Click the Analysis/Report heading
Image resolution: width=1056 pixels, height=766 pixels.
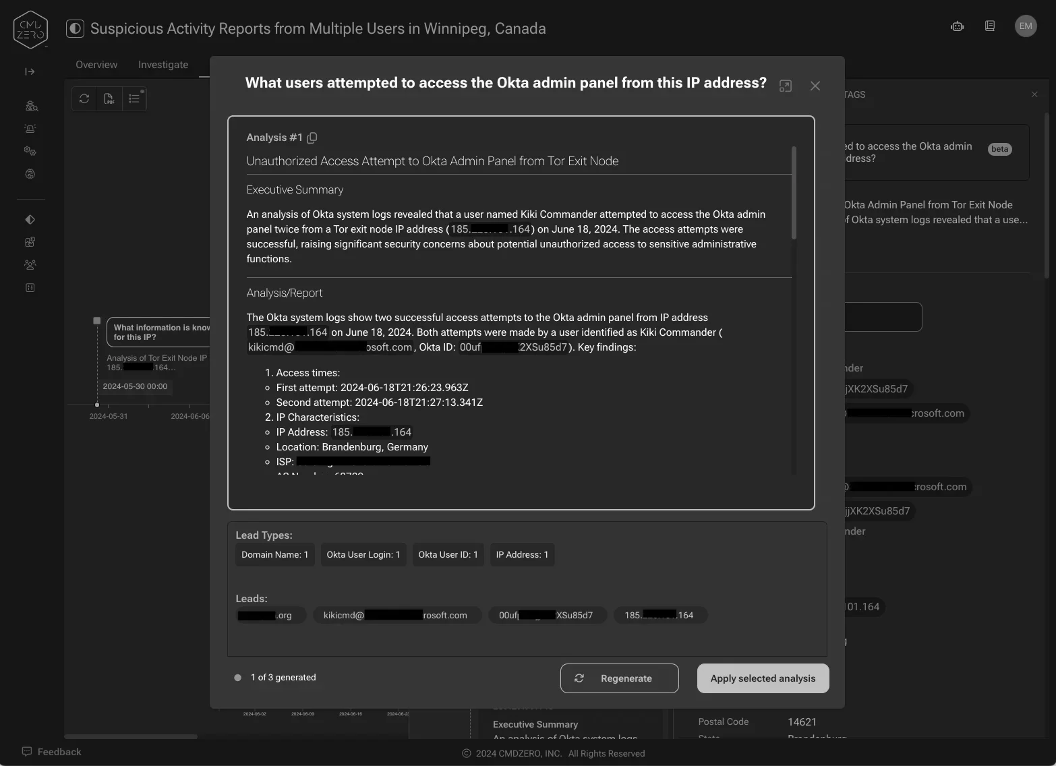coord(285,293)
